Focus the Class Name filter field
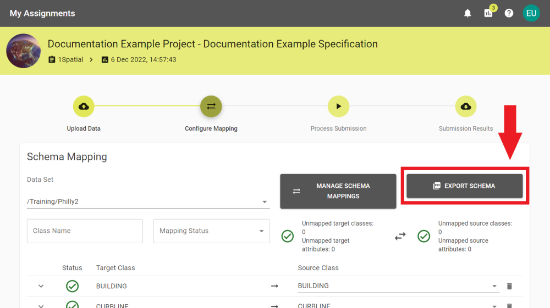The width and height of the screenshot is (550, 308). click(x=85, y=231)
